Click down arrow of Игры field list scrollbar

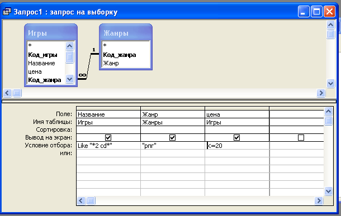(69, 79)
